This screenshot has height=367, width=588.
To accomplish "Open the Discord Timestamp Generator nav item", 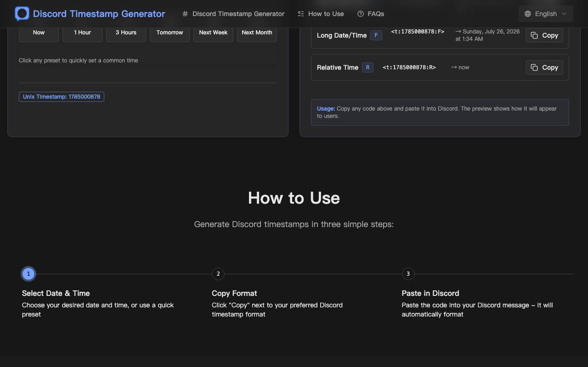I will click(x=233, y=14).
